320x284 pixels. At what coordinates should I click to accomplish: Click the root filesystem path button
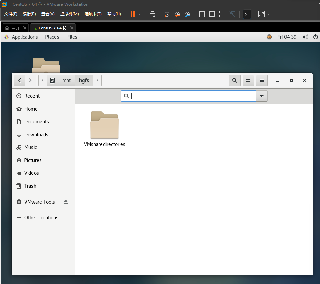pyautogui.click(x=52, y=80)
